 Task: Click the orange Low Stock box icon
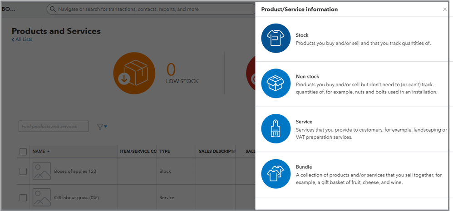click(x=134, y=73)
